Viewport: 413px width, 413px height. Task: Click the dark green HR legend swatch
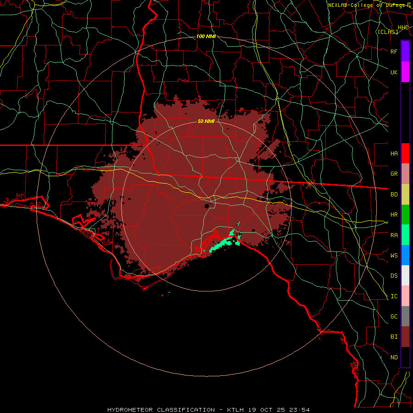click(x=405, y=215)
